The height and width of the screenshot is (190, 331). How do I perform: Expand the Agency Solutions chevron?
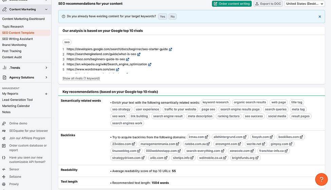(46, 77)
